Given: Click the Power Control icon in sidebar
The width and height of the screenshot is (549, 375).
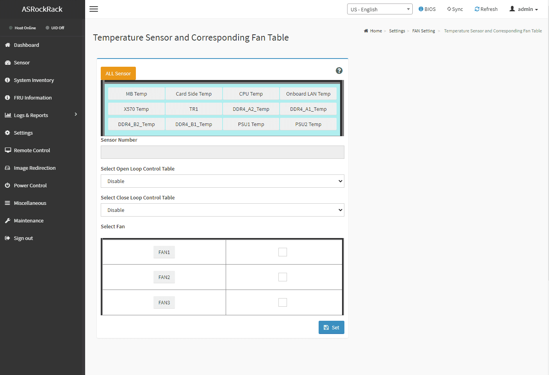Looking at the screenshot, I should click(7, 185).
